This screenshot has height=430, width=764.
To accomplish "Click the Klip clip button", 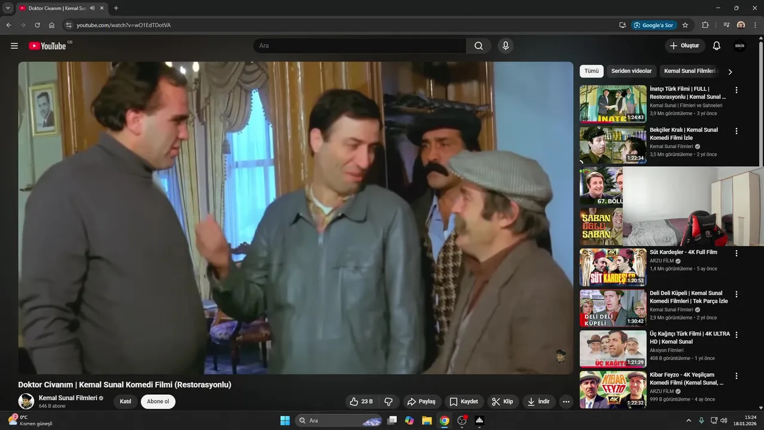I will click(503, 401).
